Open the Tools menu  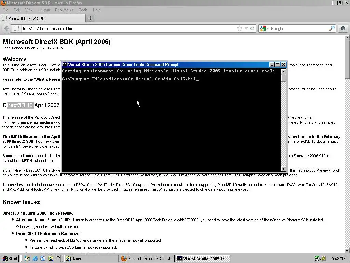(83, 10)
